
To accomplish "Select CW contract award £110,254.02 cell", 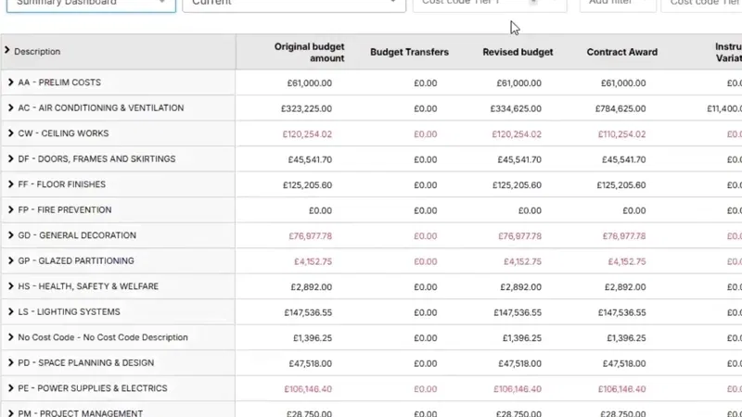I will pyautogui.click(x=621, y=134).
